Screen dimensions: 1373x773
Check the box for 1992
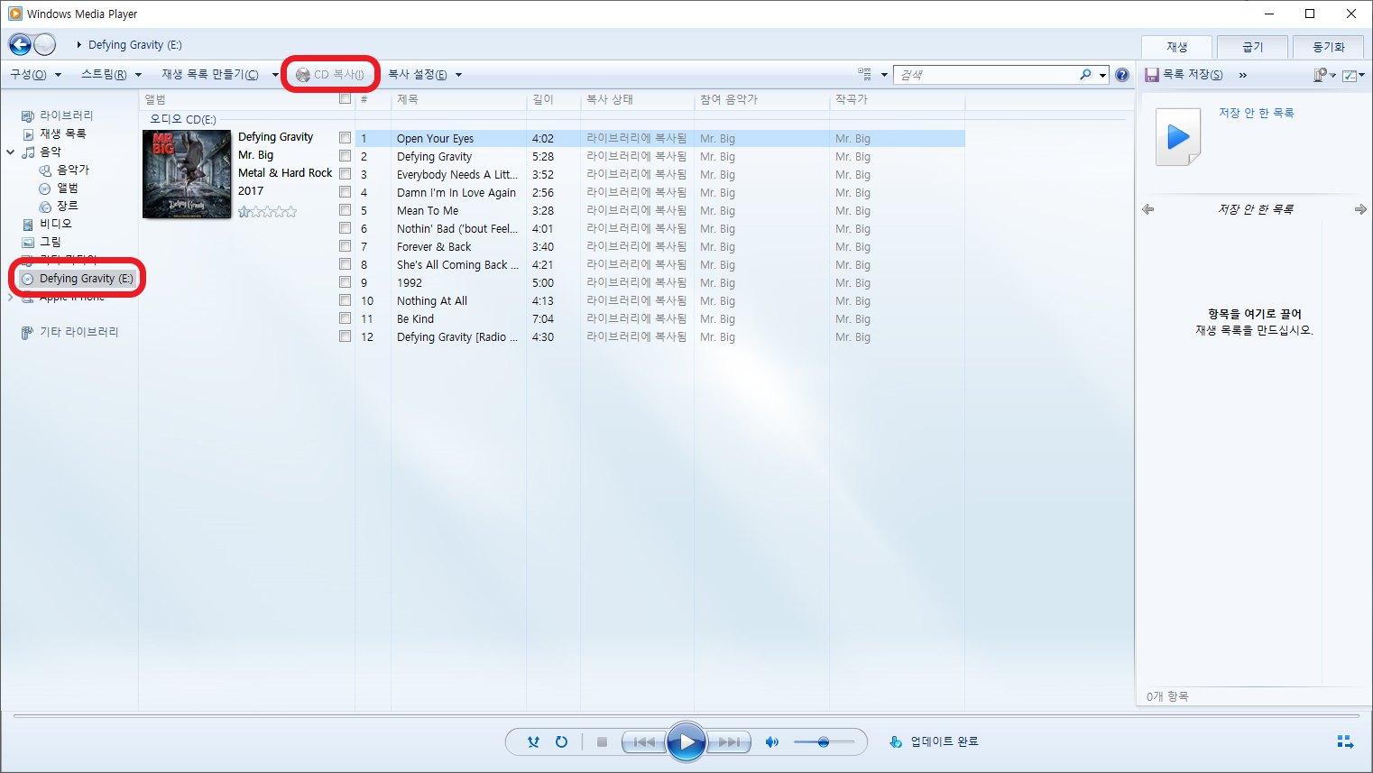coord(345,282)
